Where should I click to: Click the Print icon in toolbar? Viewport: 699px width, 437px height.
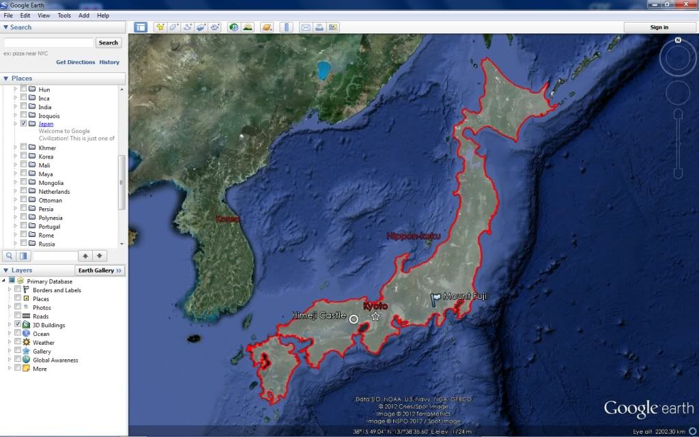tap(319, 27)
